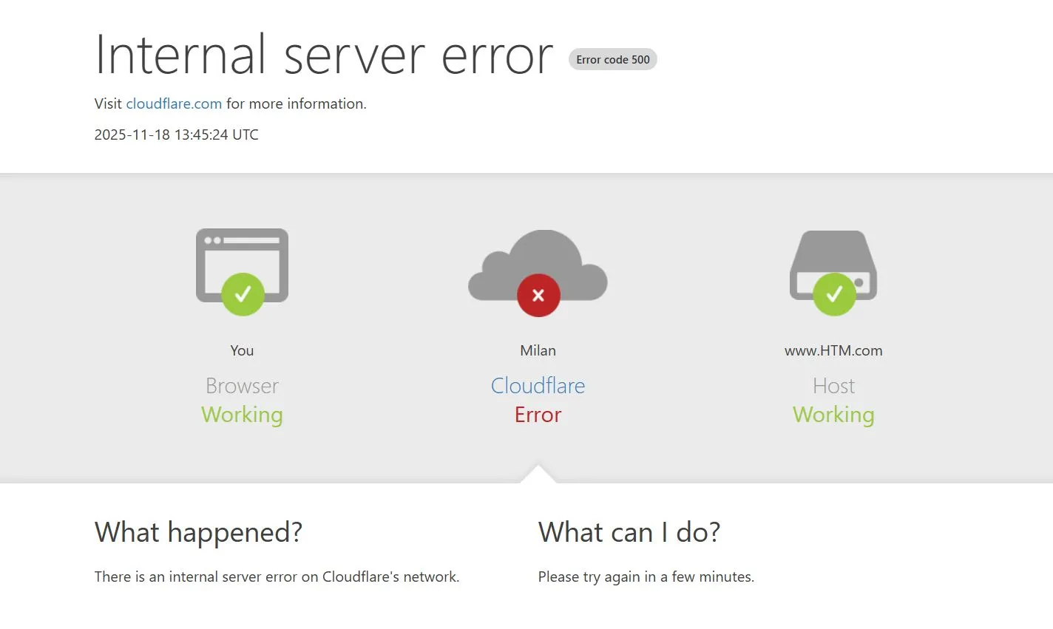
Task: Click the red X on the Cloudflare cloud
Action: click(538, 295)
